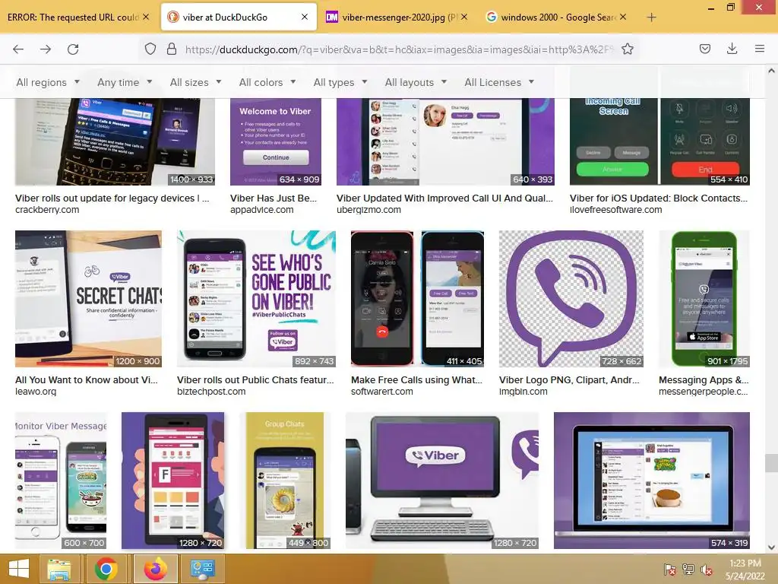The image size is (778, 584).
Task: Expand the All types filter
Action: [340, 82]
